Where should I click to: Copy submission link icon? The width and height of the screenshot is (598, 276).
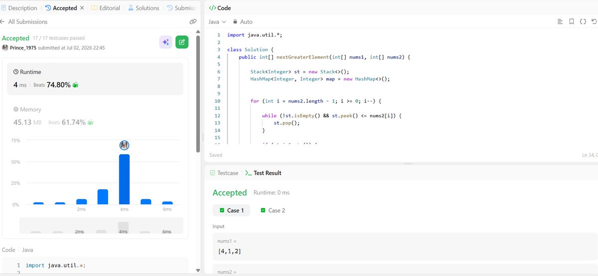pos(193,22)
